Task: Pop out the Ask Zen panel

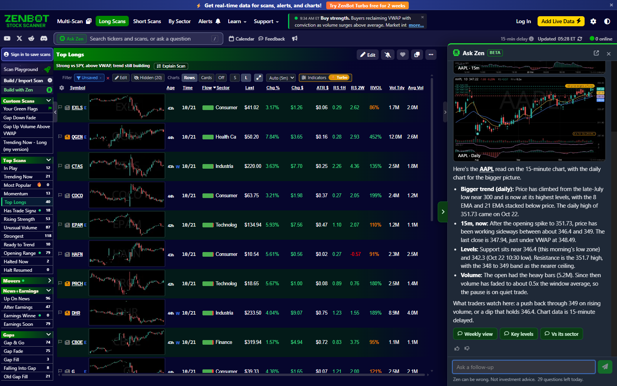Action: 596,53
